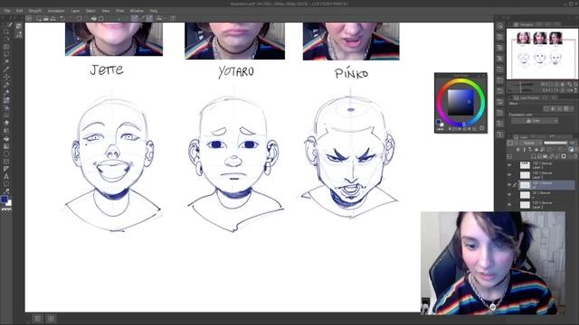
Task: Click the foreground main color swatch in toolbox
Action: tap(5, 200)
